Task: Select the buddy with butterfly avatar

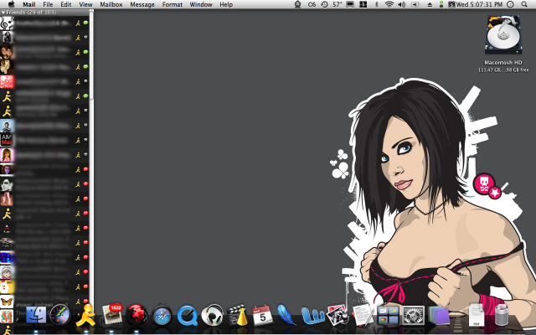Action: coord(44,301)
